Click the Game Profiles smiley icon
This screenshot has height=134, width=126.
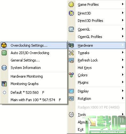(71, 5)
